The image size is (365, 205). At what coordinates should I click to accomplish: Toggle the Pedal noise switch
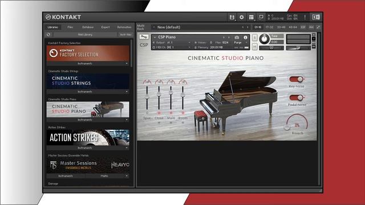(x=297, y=97)
